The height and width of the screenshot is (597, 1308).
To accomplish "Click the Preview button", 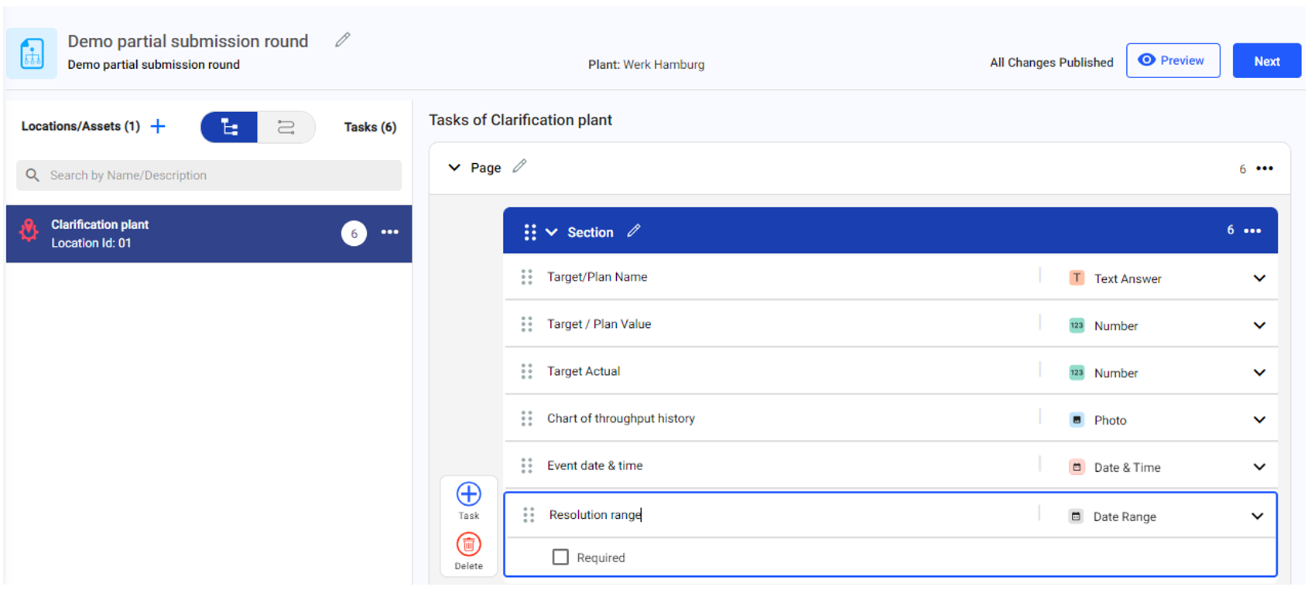I will (x=1173, y=60).
